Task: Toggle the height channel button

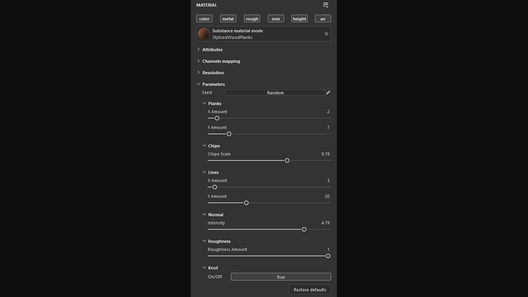Action: pyautogui.click(x=300, y=19)
